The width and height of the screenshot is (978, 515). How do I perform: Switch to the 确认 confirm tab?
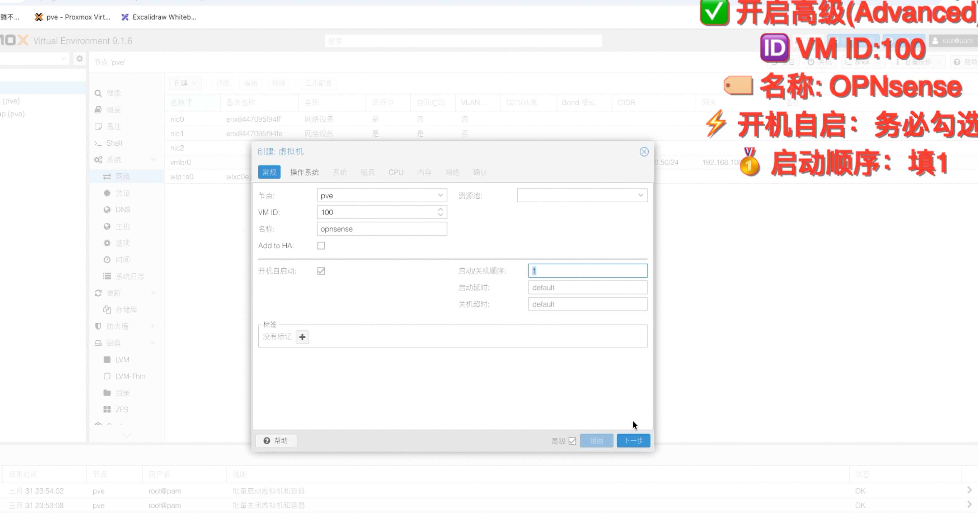[480, 172]
